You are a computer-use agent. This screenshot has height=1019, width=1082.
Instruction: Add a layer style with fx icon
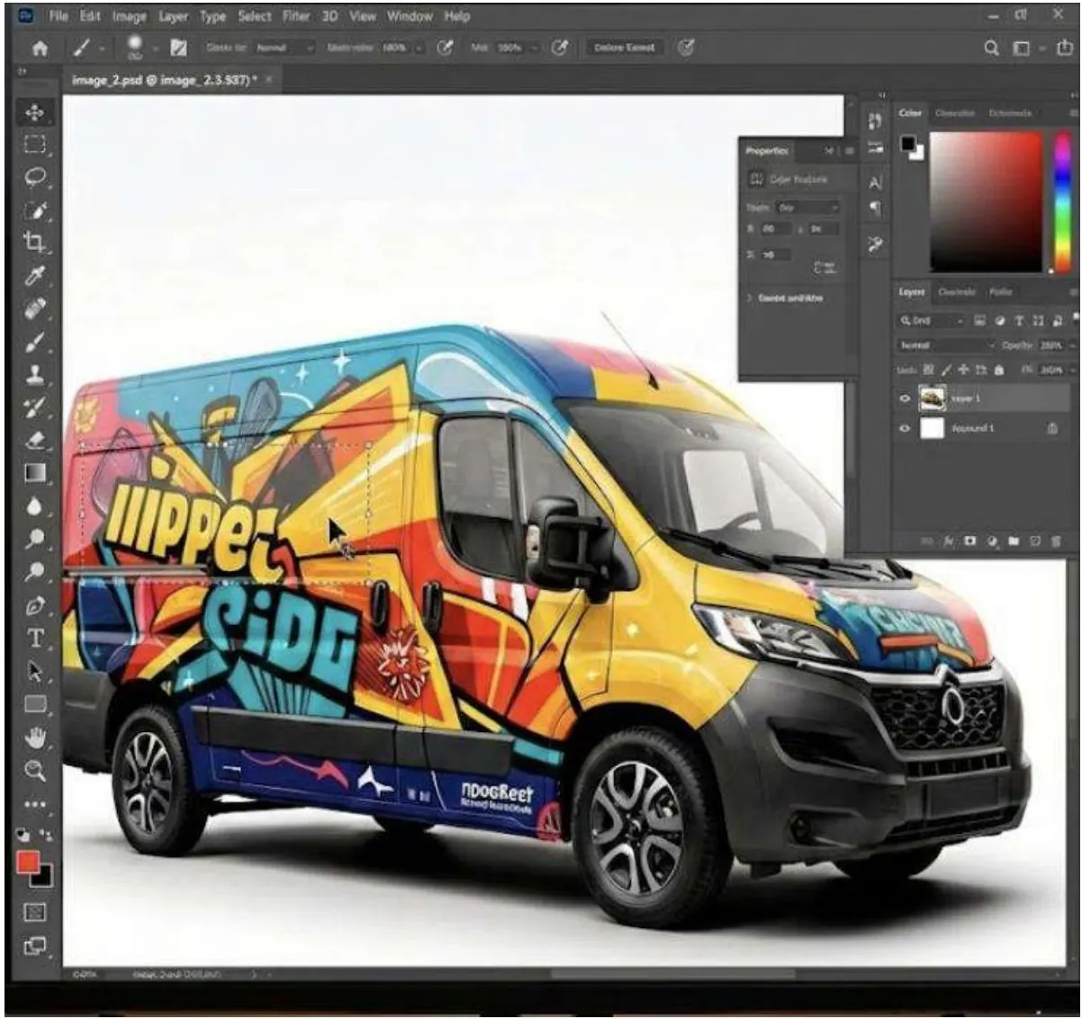tap(949, 541)
